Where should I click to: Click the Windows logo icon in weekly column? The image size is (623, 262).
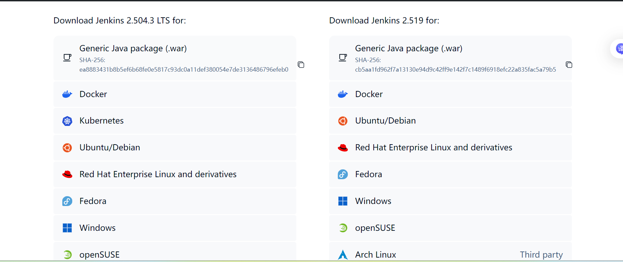pos(343,201)
